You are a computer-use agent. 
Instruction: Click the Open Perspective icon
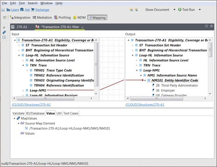coord(5,18)
